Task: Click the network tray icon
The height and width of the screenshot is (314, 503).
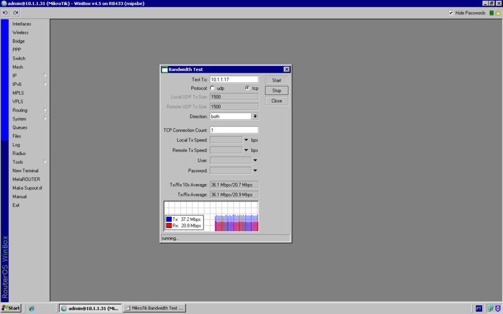Action: 491,308
